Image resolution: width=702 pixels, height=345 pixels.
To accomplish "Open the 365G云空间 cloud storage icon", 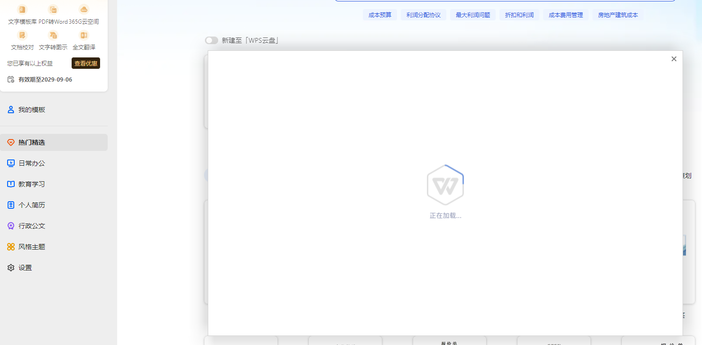I will point(83,9).
